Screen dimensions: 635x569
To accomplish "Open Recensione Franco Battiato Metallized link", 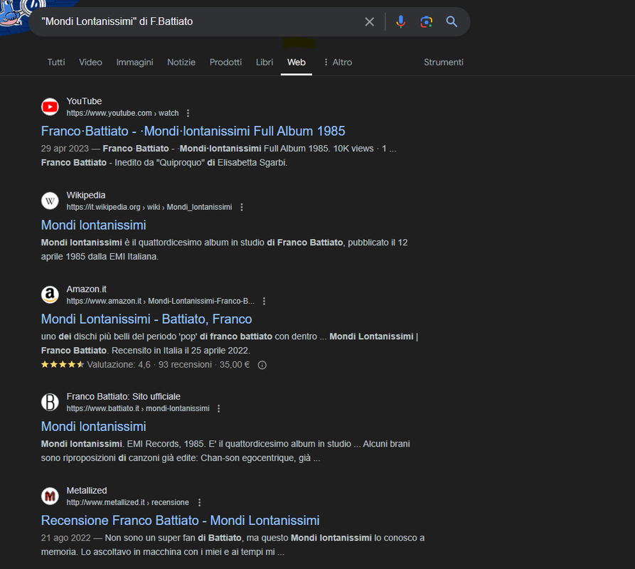I will pos(180,521).
